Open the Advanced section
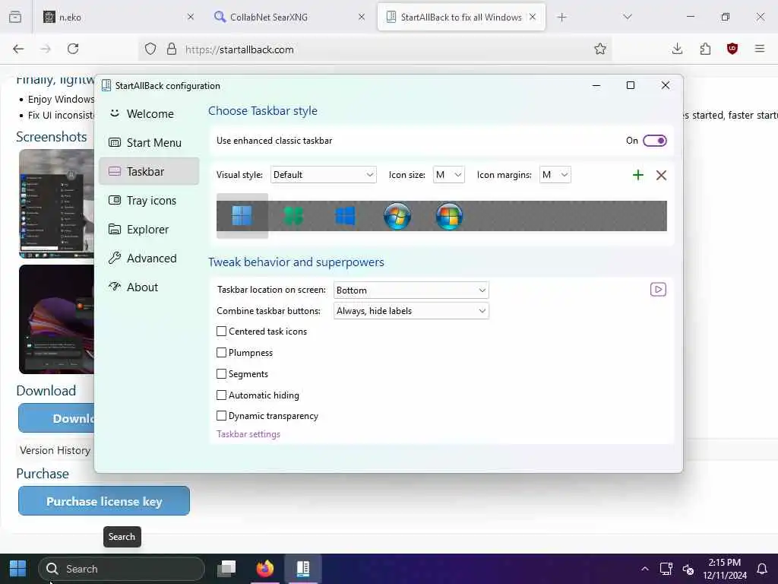 pos(150,259)
